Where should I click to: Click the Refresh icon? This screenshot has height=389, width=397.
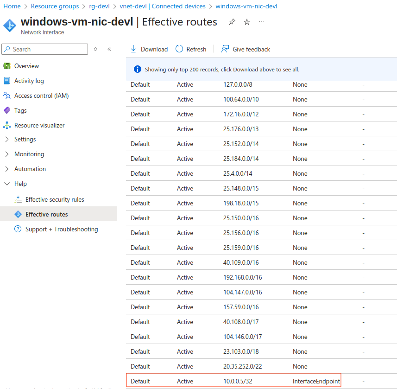click(179, 49)
